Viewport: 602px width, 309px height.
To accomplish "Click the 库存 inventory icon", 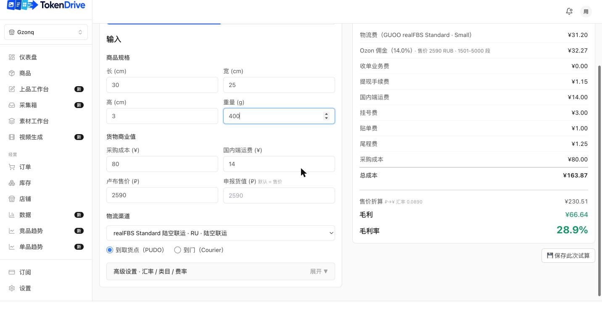I will click(12, 183).
